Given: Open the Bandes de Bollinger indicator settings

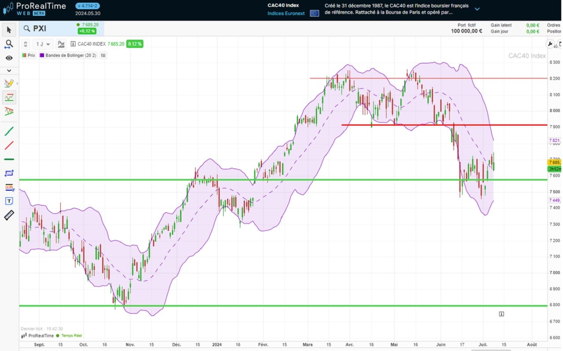Looking at the screenshot, I should pos(65,55).
